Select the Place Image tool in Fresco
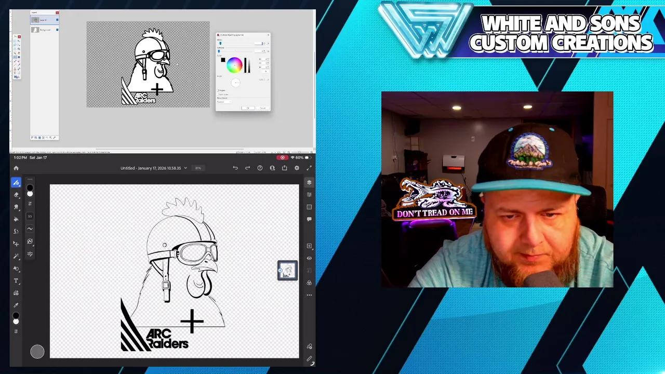This screenshot has width=665, height=374. [x=16, y=293]
